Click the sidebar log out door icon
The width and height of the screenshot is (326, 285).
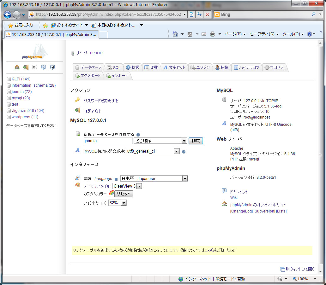pos(26,67)
